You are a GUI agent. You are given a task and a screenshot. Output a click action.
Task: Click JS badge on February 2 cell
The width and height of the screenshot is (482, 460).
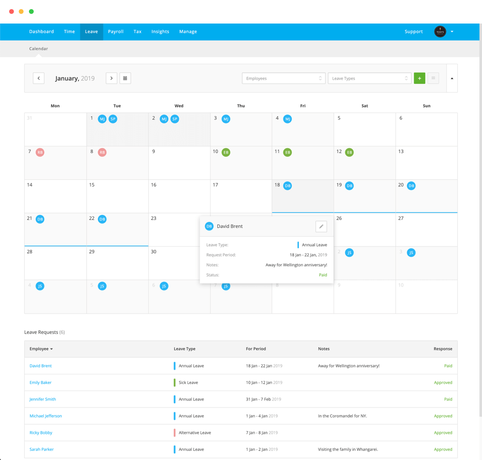(x=349, y=252)
